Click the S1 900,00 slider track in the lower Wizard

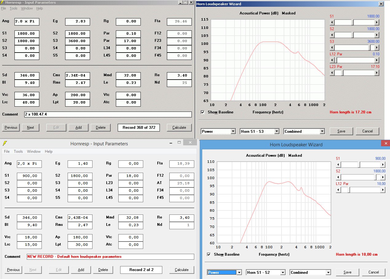tap(360, 165)
